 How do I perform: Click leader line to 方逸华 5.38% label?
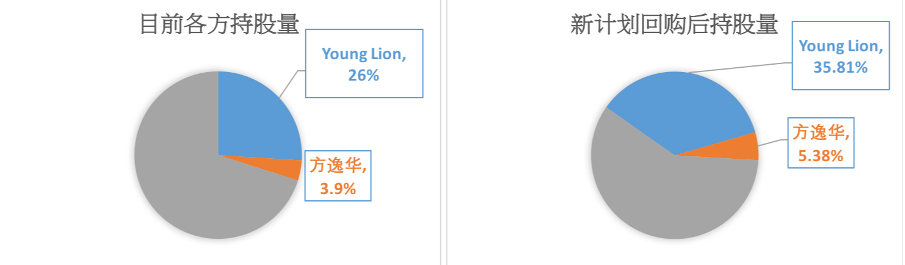[772, 142]
